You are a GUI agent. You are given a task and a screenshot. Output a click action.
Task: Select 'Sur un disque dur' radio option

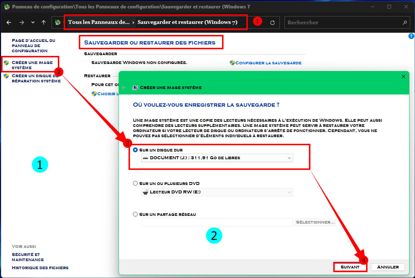[x=135, y=150]
